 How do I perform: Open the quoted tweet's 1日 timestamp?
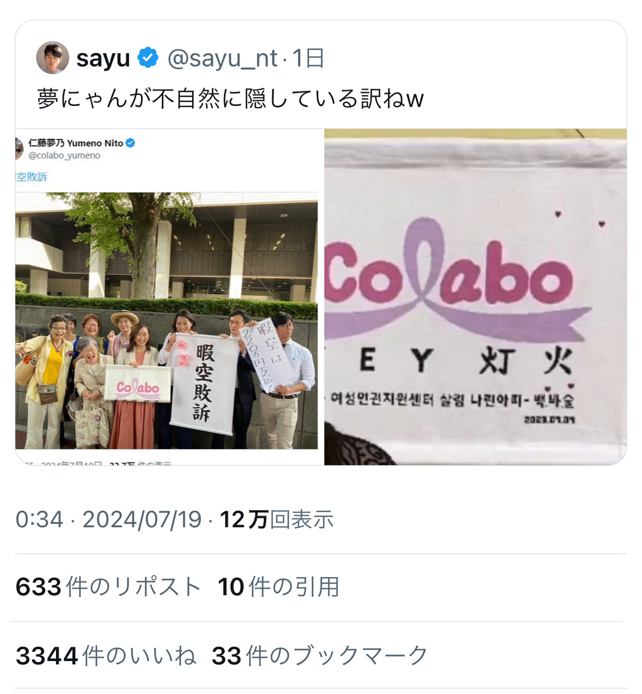pos(308,58)
